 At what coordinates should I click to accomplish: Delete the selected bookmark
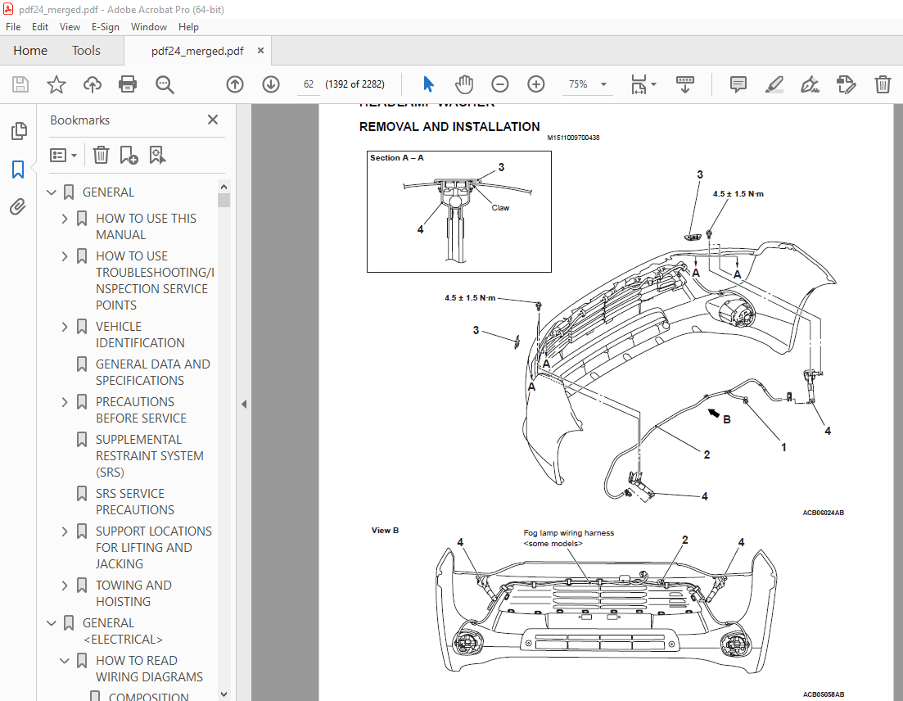[x=100, y=155]
